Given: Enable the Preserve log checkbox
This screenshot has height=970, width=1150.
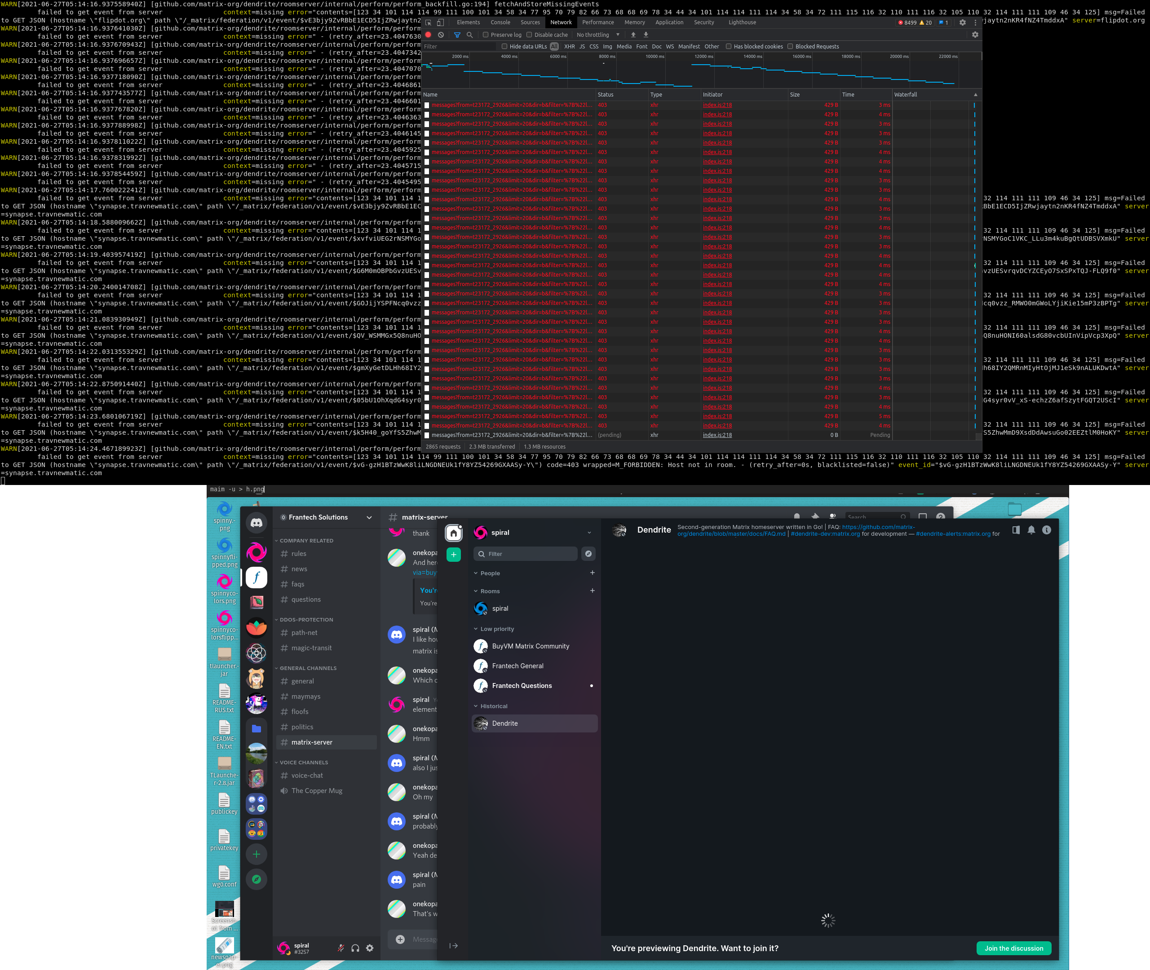Looking at the screenshot, I should point(486,35).
